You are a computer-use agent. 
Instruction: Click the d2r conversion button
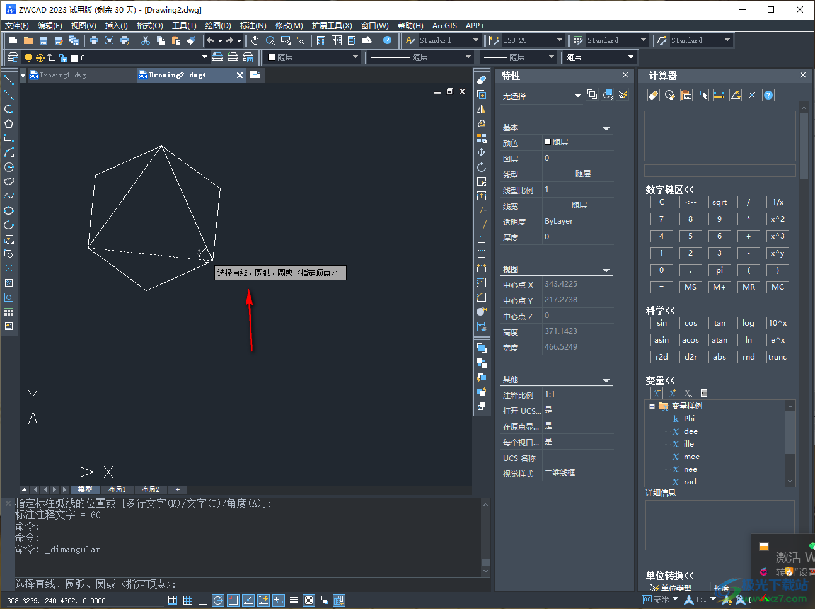691,357
